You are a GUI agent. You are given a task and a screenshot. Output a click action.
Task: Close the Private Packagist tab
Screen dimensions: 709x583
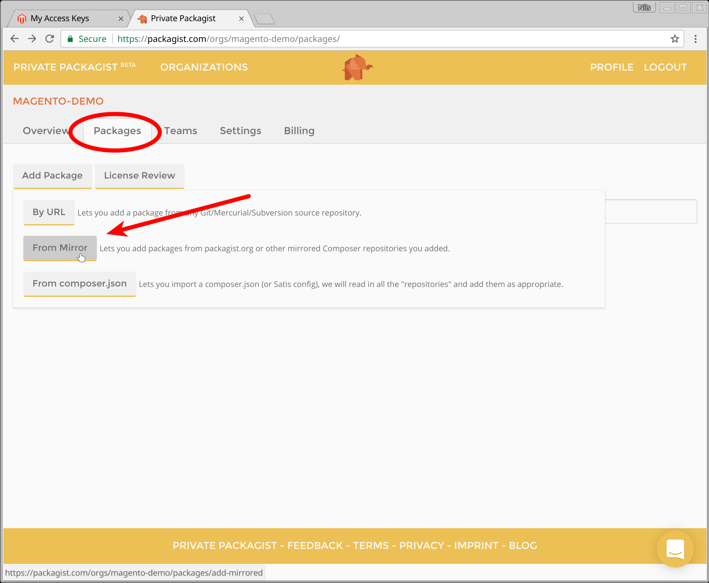[241, 19]
